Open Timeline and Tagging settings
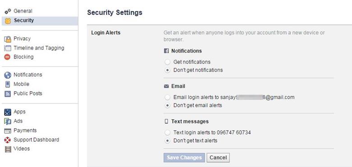 [x=39, y=48]
